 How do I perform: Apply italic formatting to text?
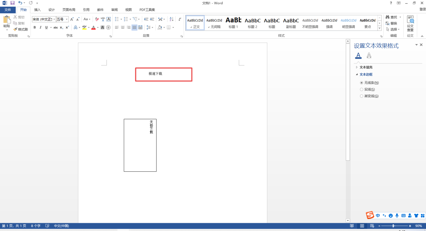(40, 27)
